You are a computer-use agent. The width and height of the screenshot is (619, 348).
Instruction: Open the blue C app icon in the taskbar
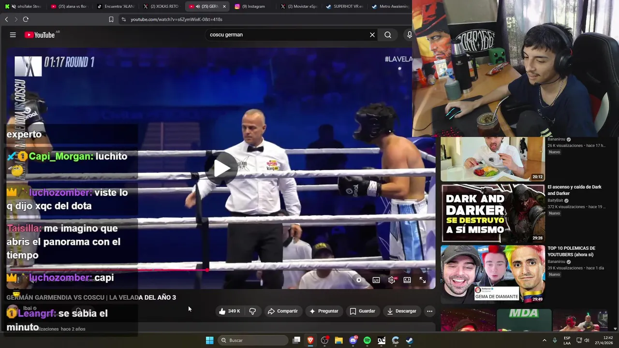coord(396,340)
